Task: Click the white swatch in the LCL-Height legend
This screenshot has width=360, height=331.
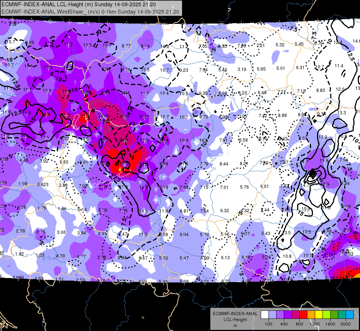Action: (x=265, y=315)
